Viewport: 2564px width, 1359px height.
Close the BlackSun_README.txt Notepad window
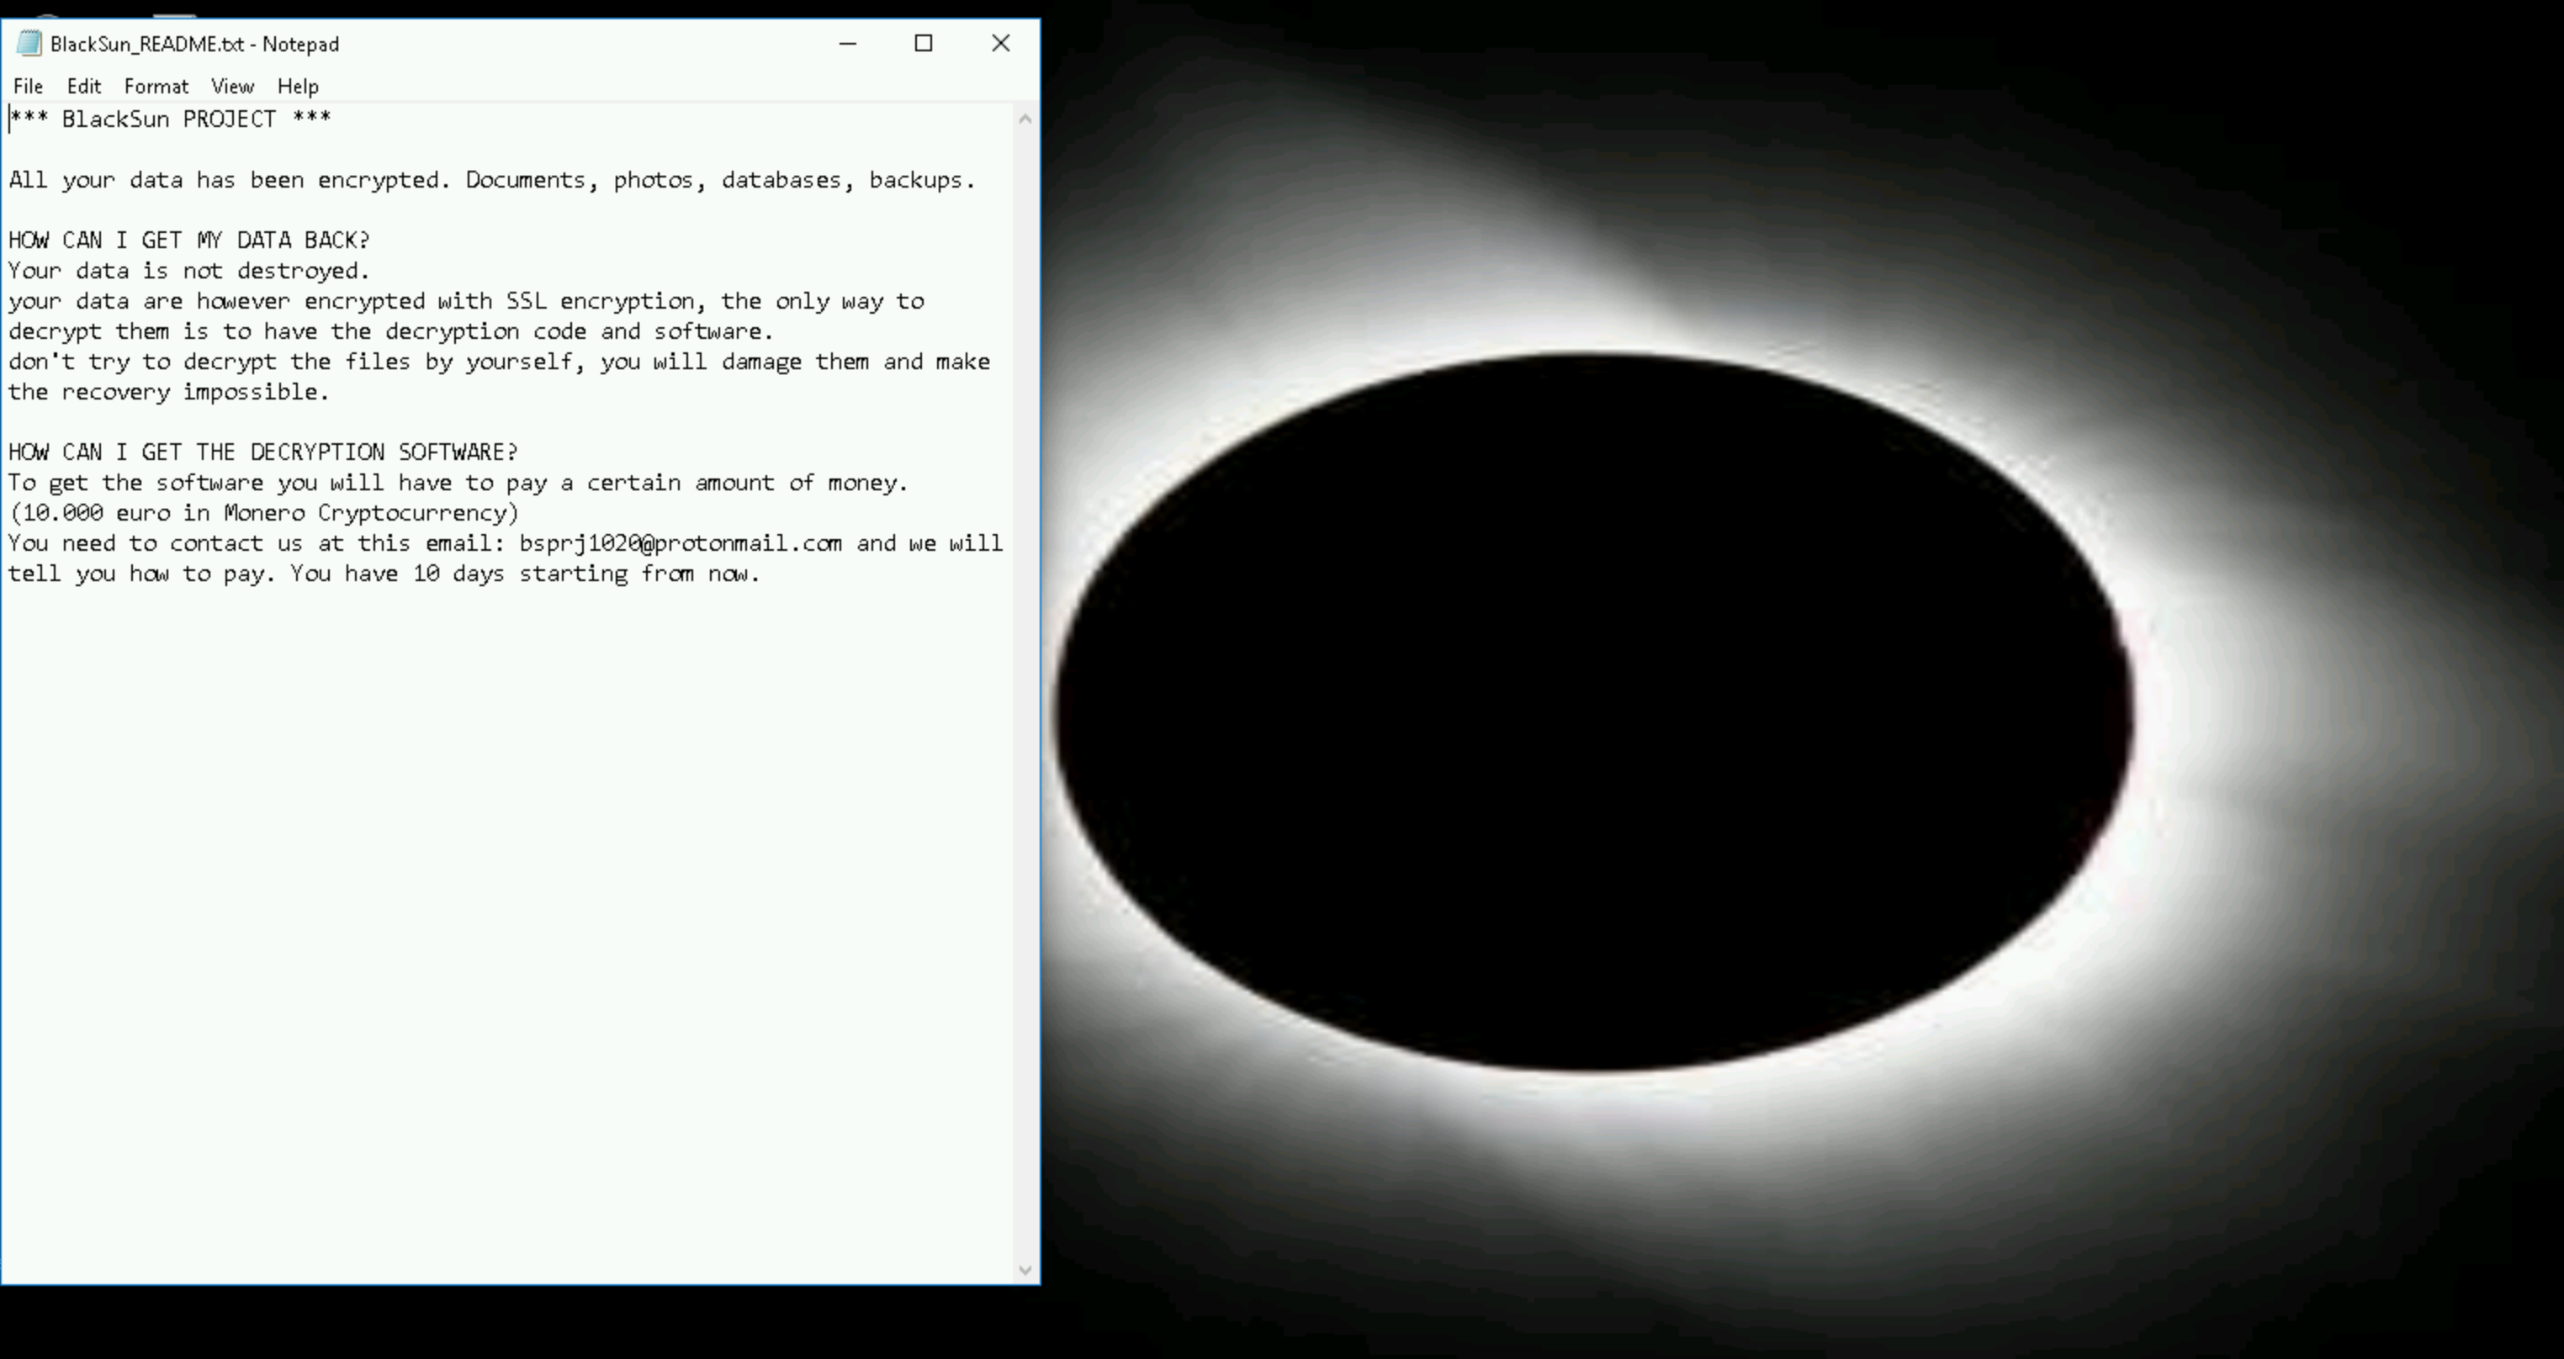tap(1000, 44)
